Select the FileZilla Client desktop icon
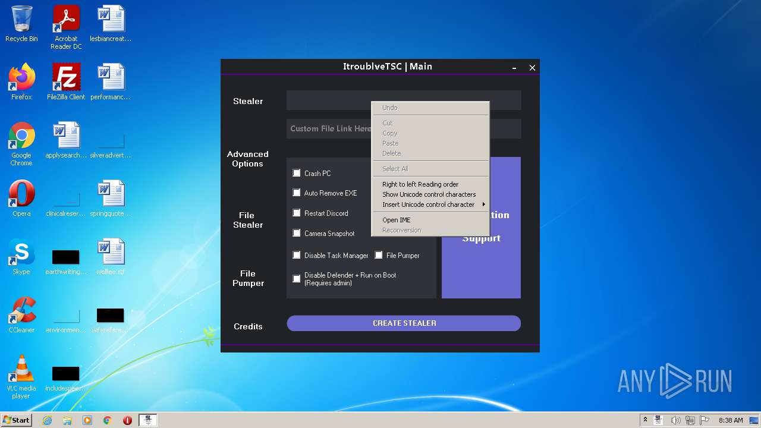 [x=66, y=82]
